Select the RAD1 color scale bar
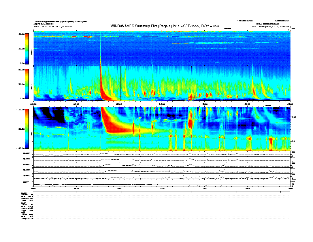This screenshot has width=313, height=242. (27, 84)
